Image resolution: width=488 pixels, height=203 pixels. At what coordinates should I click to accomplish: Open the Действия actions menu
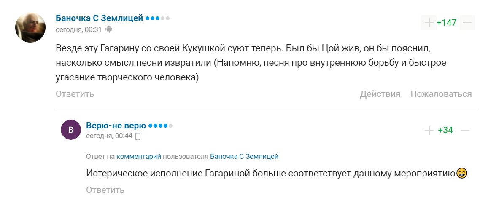point(380,94)
